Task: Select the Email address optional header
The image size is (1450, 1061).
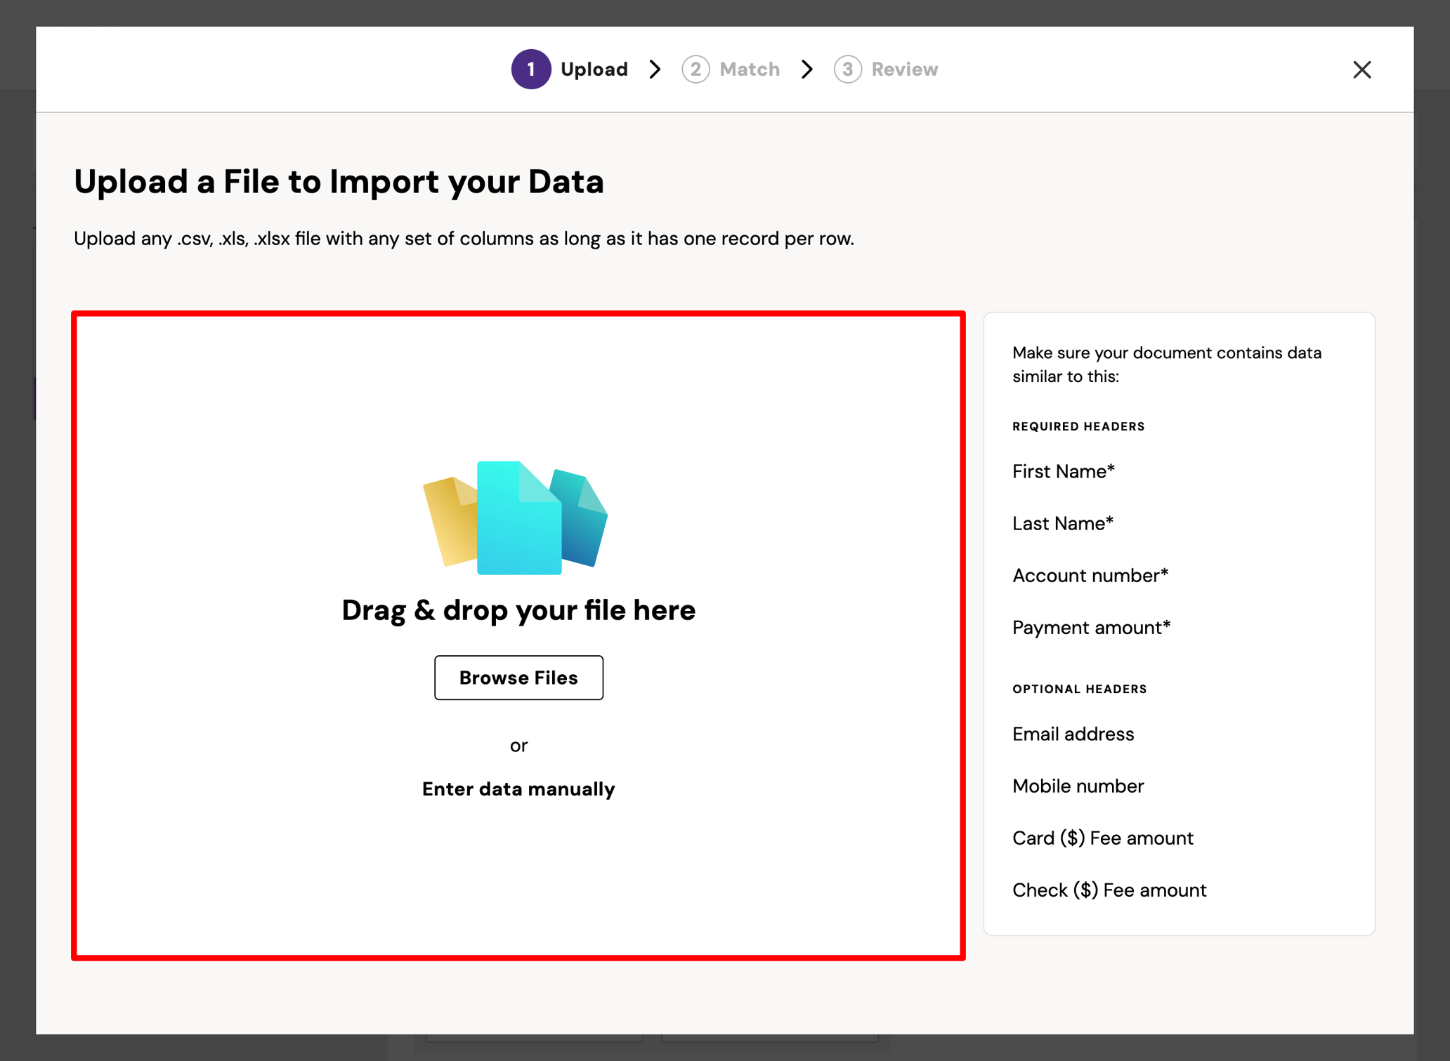Action: pos(1073,734)
